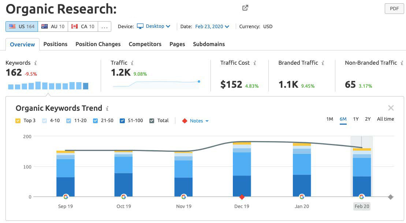The image size is (406, 223).
Task: Open the Date Feb 23, 2020 dropdown
Action: coord(212,26)
